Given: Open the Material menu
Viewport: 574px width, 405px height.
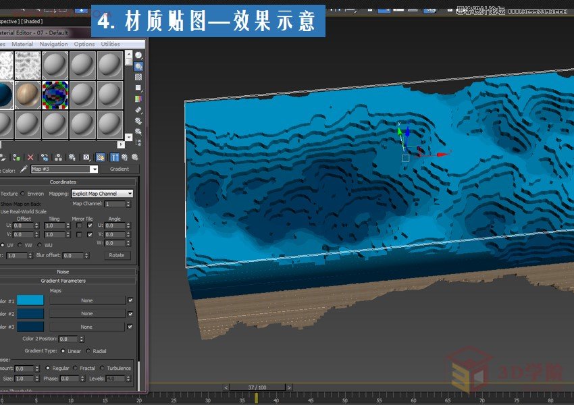Looking at the screenshot, I should tap(23, 43).
